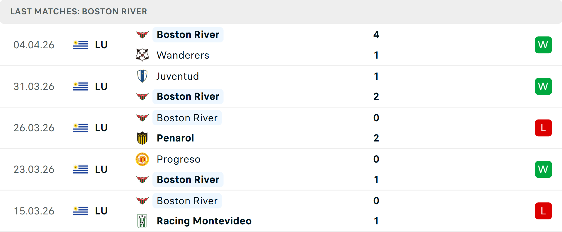Click the L result indicator on 15.03.26
This screenshot has height=232, width=562.
tap(543, 211)
